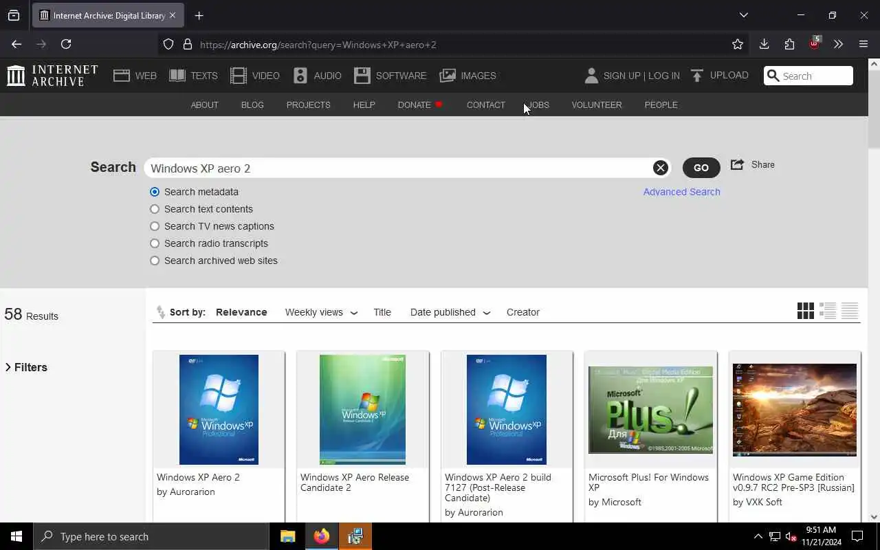
Task: Open the tab history folder icon
Action: click(14, 15)
